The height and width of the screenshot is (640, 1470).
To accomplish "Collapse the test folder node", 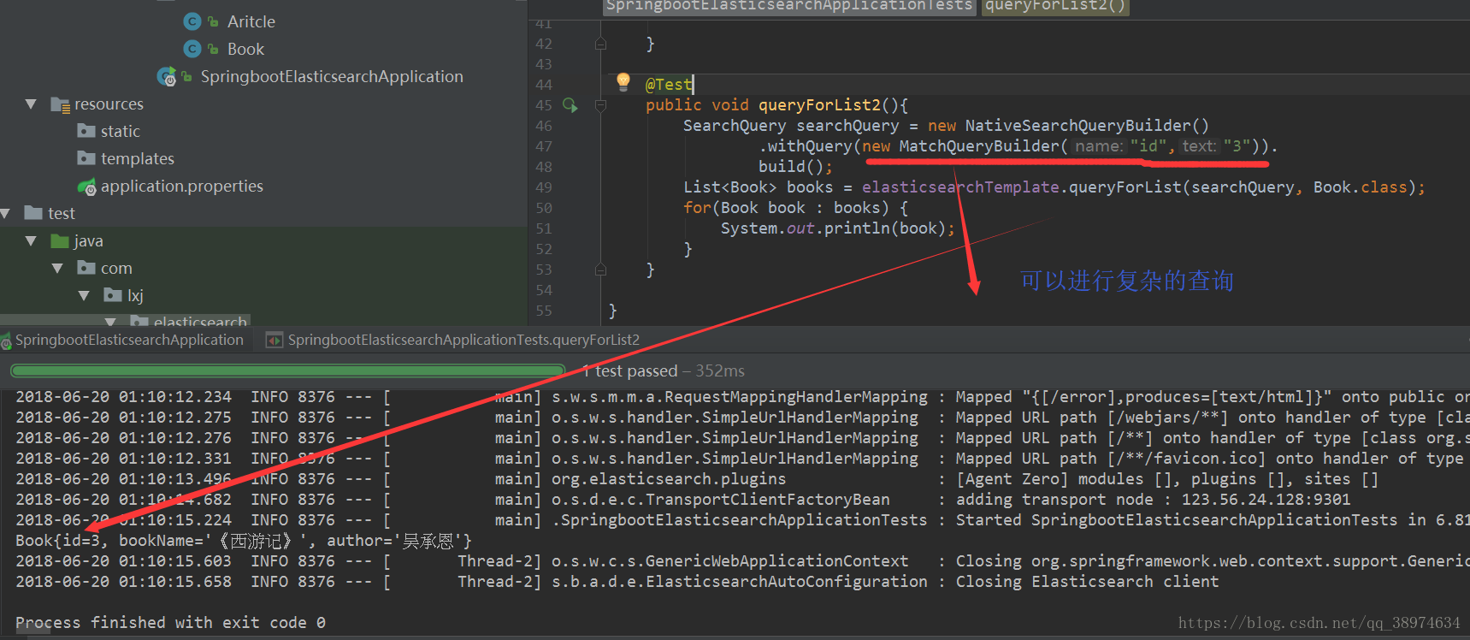I will click(x=5, y=213).
